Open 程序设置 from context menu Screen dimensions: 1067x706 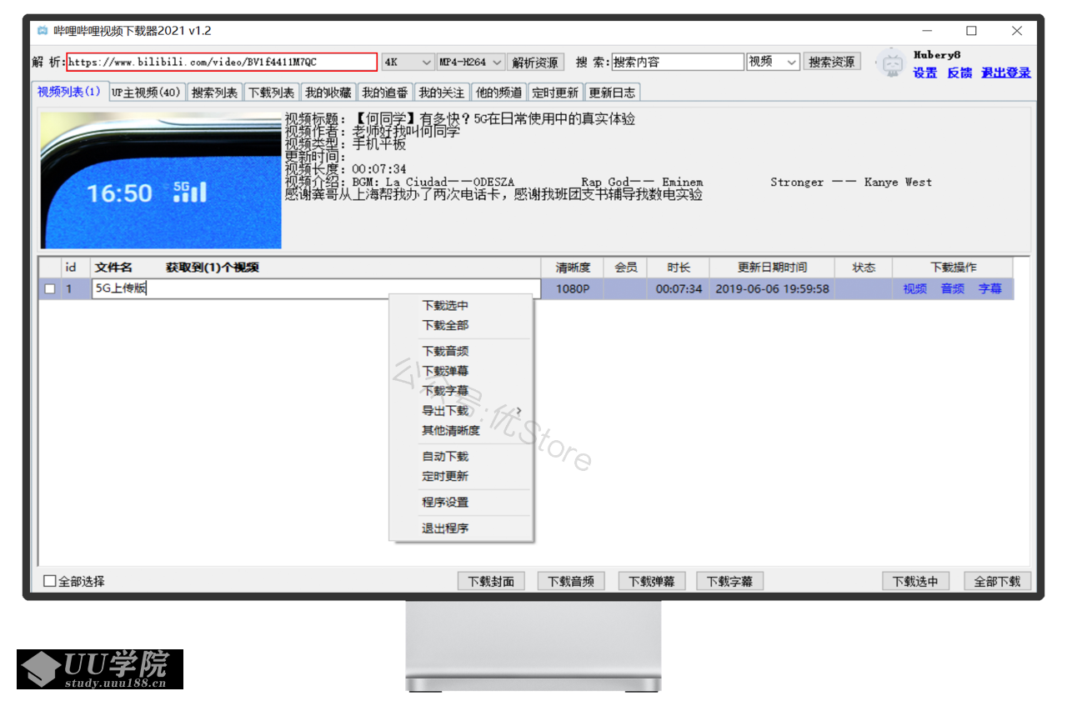tap(445, 503)
